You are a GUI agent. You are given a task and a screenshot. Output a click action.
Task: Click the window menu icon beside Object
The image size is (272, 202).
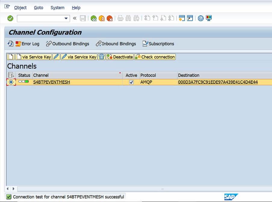(x=7, y=7)
